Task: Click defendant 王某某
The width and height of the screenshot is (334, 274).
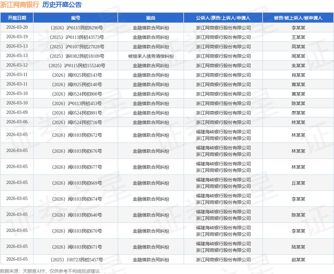Action: [x=298, y=37]
